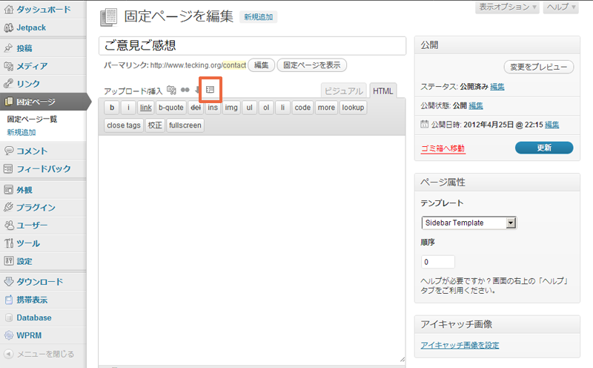Click the settings icon next to 設定
593x368 pixels.
pos(8,261)
